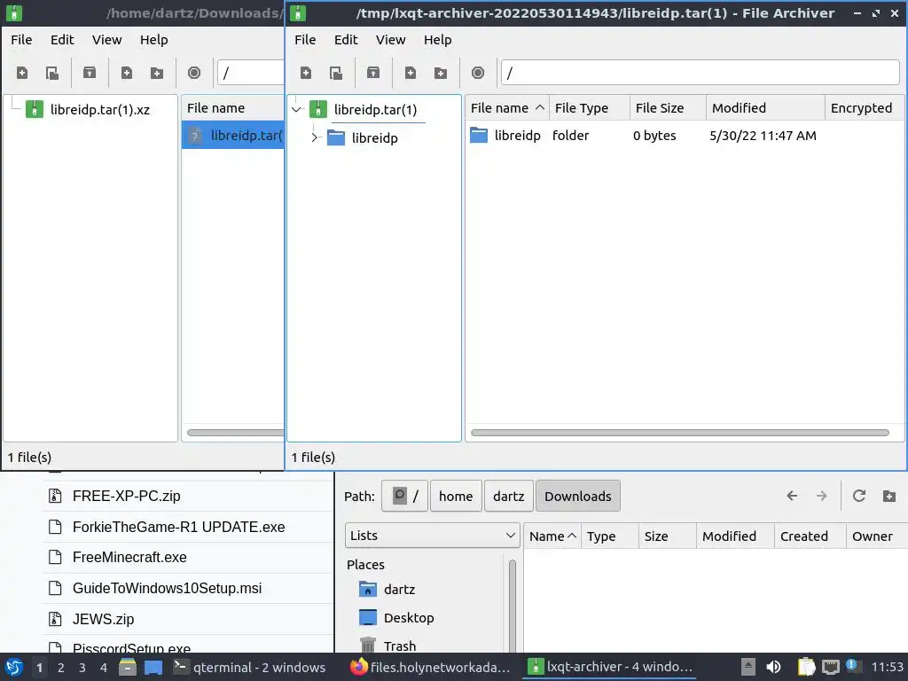Create new folder in file dialog
This screenshot has height=681, width=908.
tap(888, 496)
